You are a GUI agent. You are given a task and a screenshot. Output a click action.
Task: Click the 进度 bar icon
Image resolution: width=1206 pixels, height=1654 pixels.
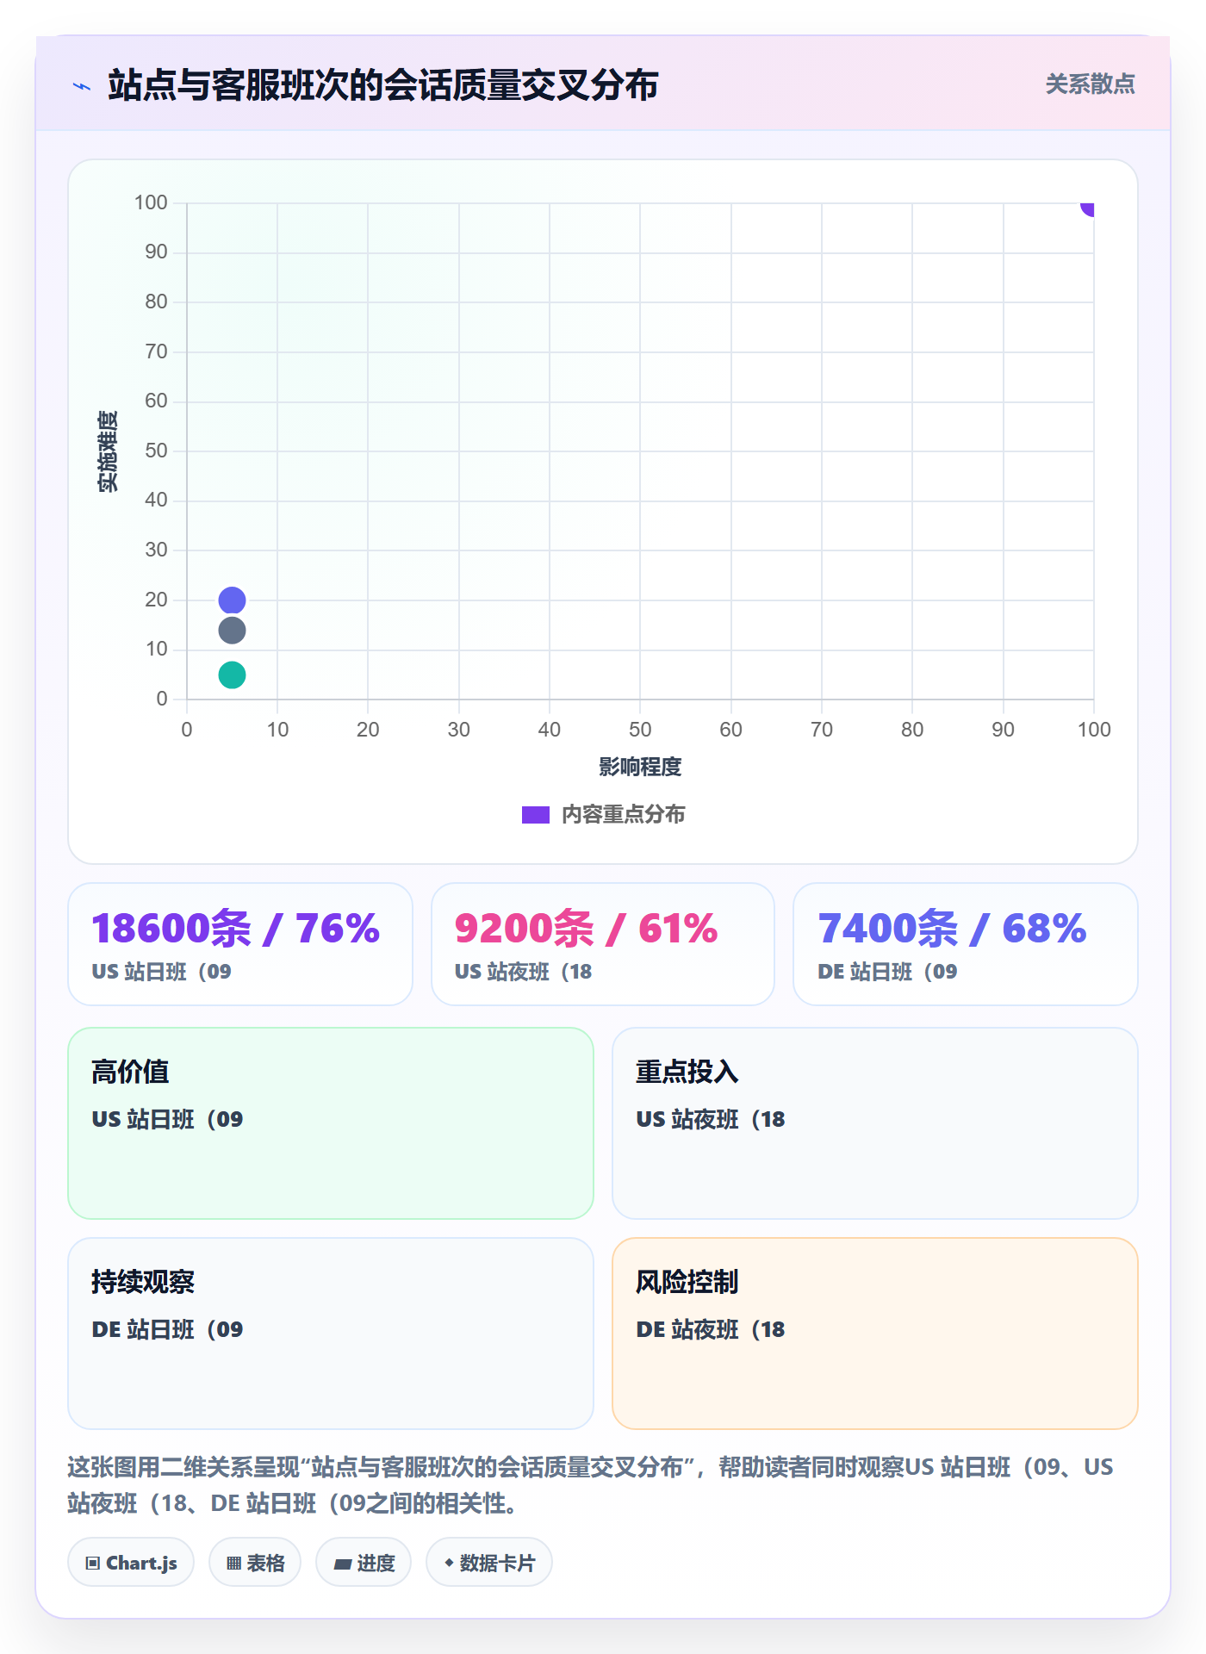click(x=342, y=1564)
